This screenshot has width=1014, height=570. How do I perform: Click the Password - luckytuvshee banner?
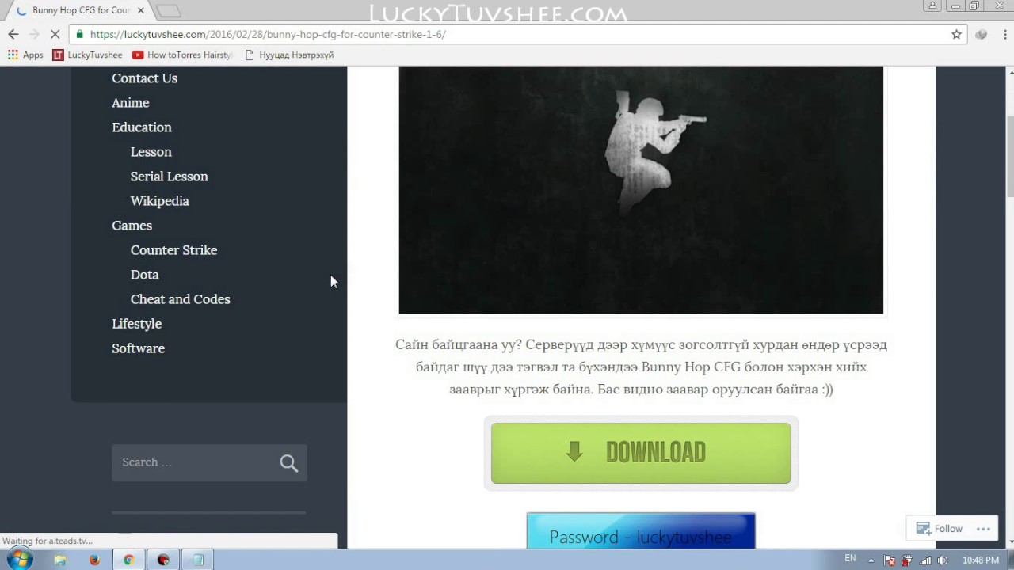641,530
